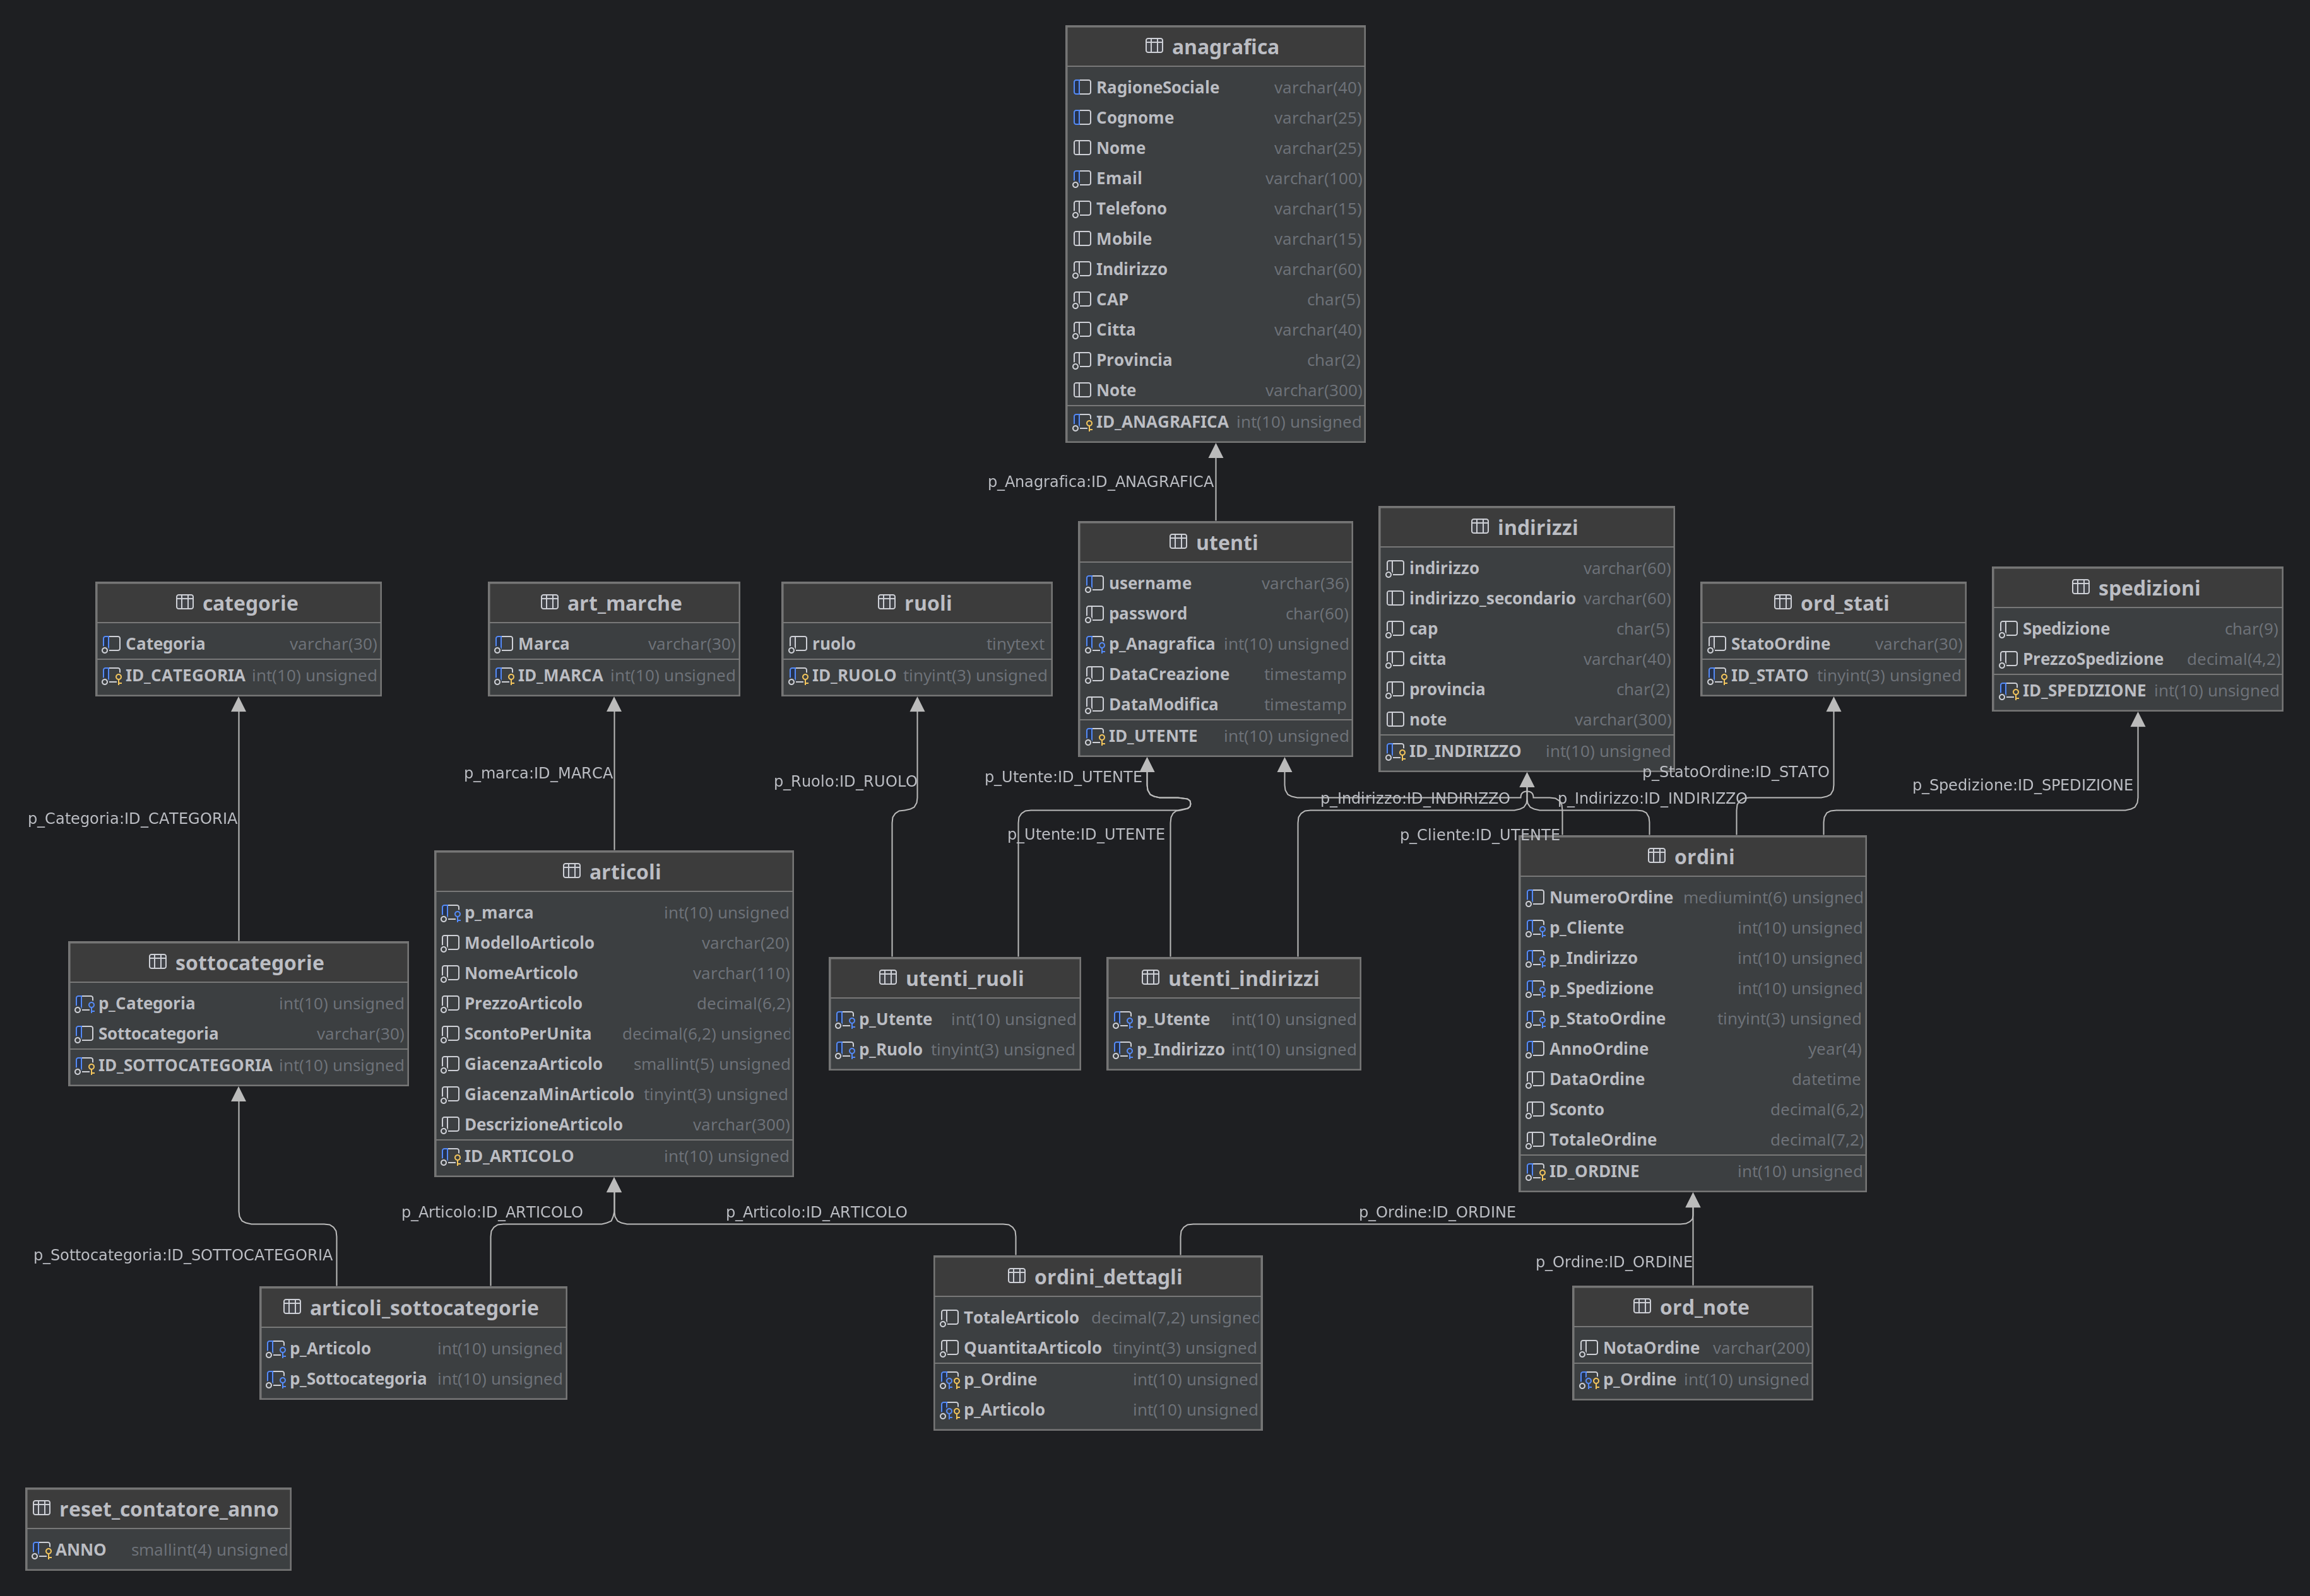Click the table icon of spedizioni header
Viewport: 2310px width, 1596px height.
coord(2080,587)
